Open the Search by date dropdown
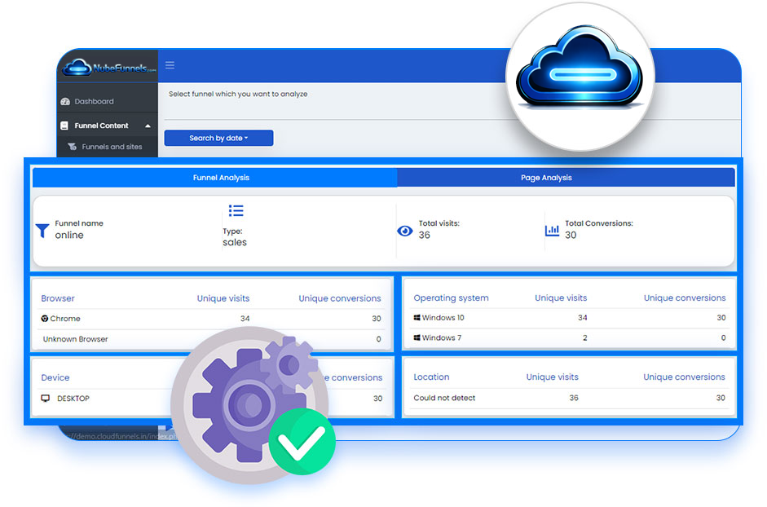This screenshot has width=767, height=507. (218, 138)
